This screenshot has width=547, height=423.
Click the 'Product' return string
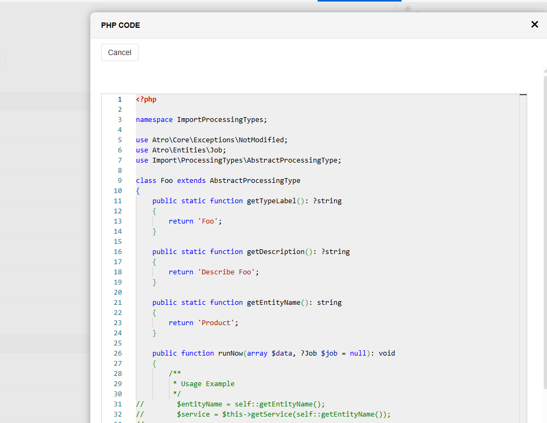pyautogui.click(x=218, y=323)
